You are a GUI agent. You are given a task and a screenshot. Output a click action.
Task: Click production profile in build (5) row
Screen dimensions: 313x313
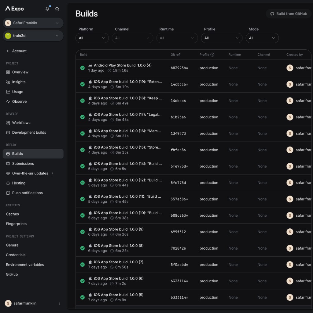[209, 298]
